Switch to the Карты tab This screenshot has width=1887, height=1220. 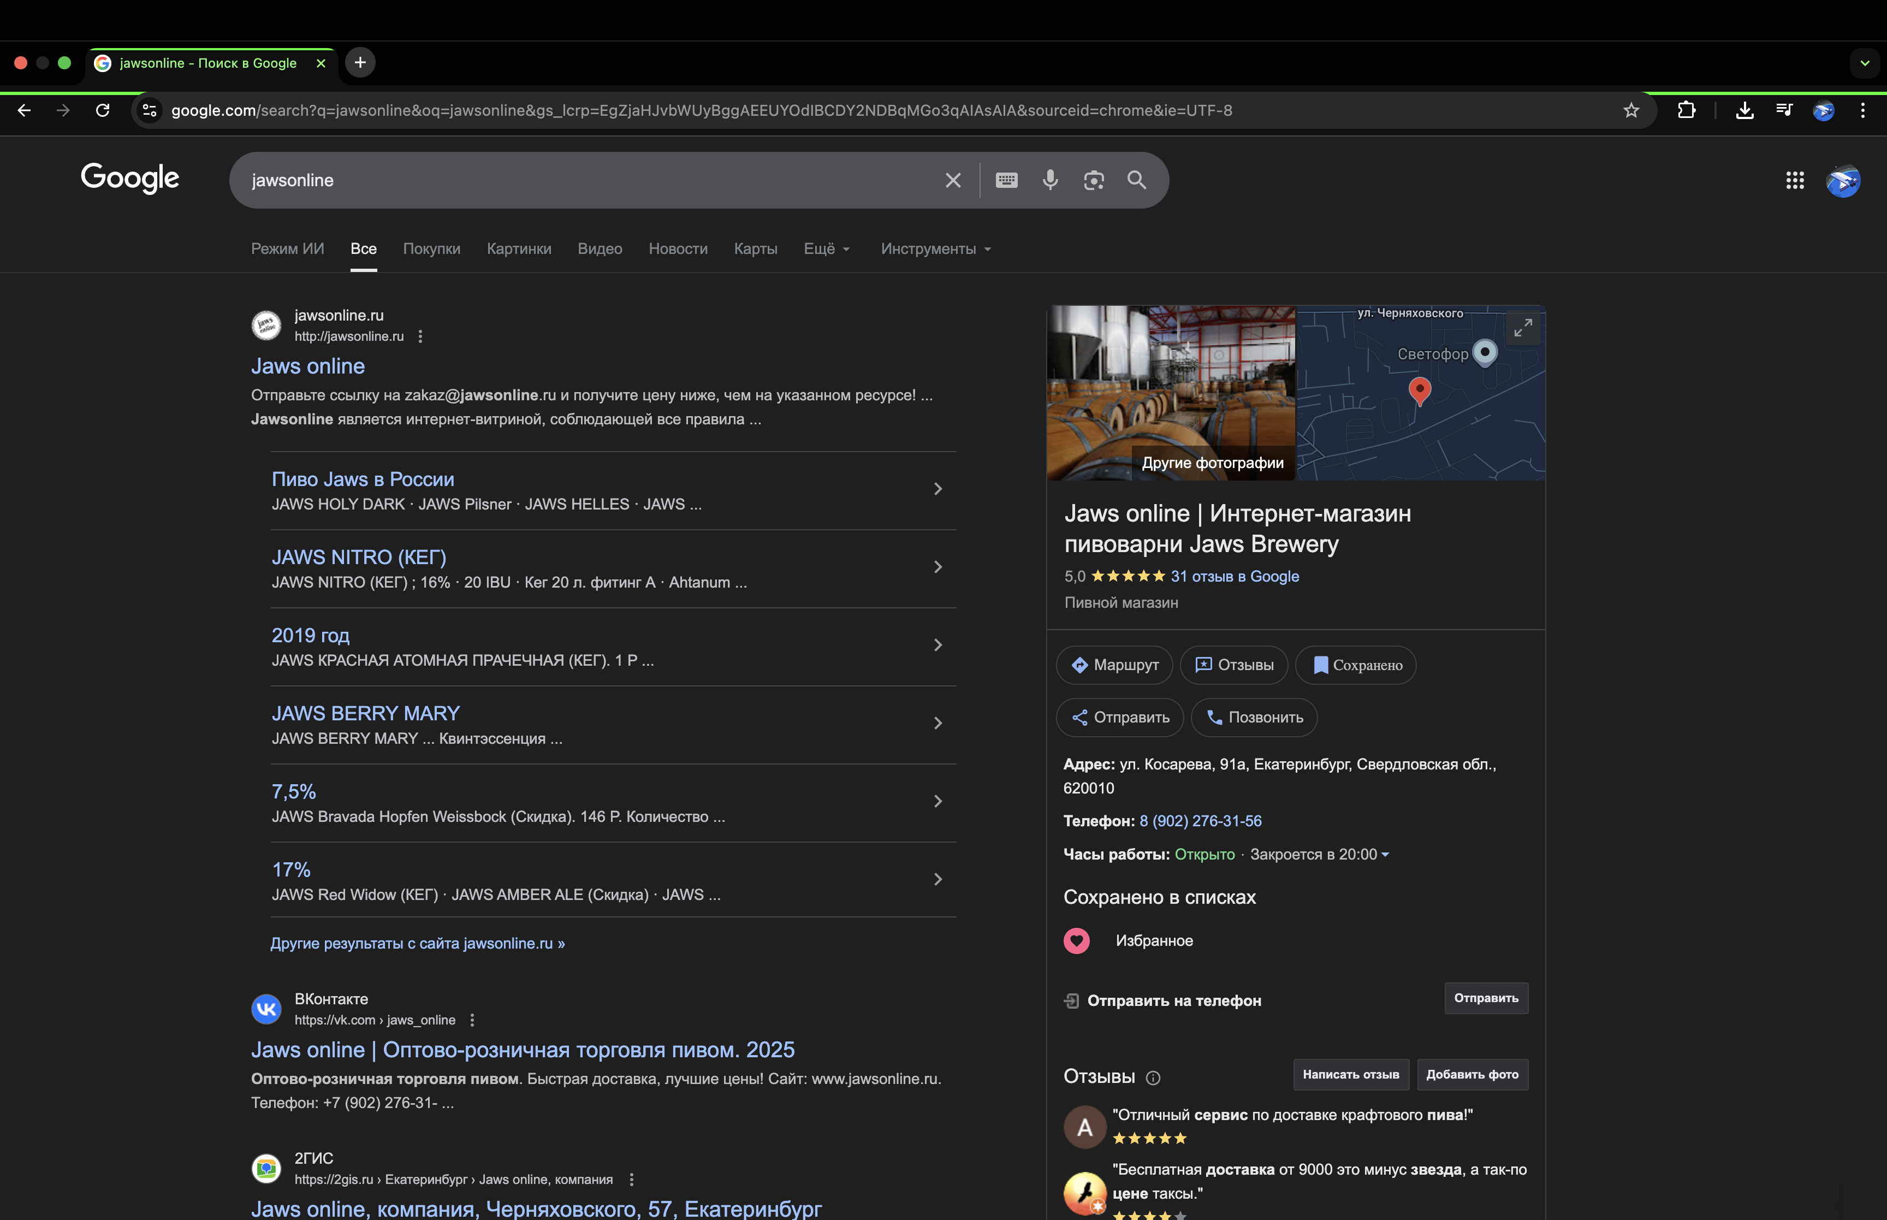(755, 249)
